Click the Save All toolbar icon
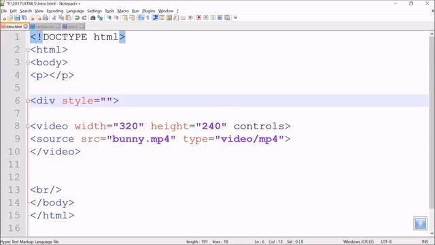 (x=24, y=18)
